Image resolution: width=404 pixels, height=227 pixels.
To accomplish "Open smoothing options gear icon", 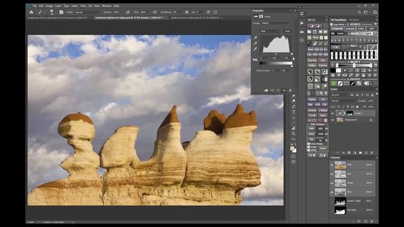I will pyautogui.click(x=187, y=12).
